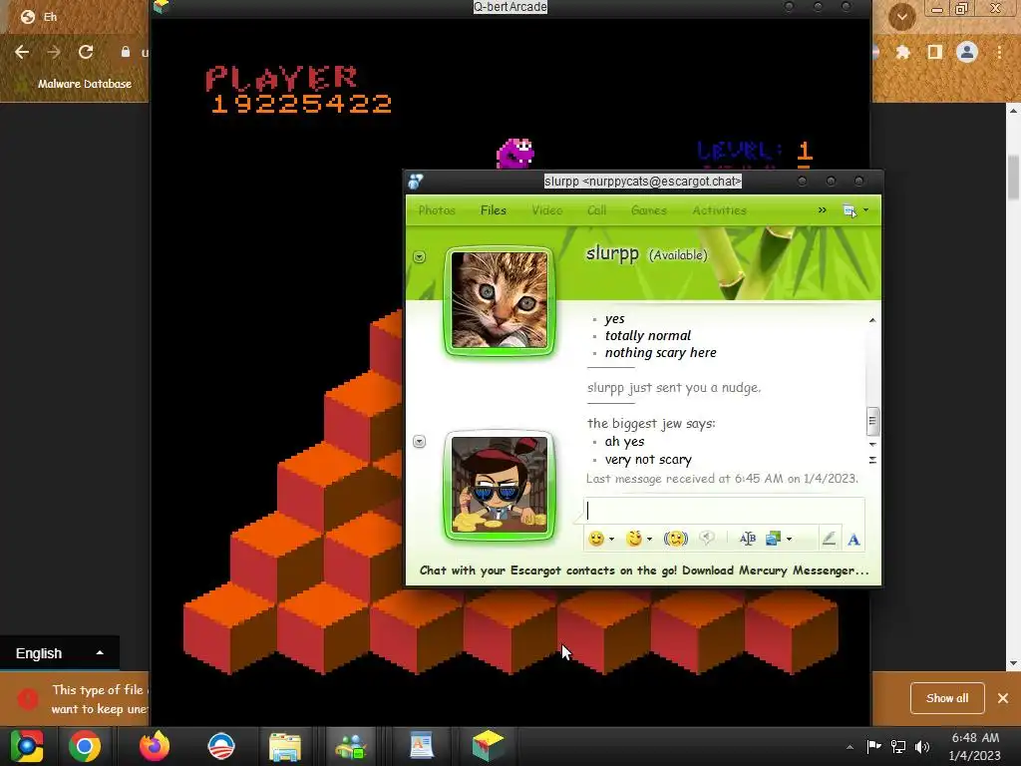Switch to Q-bert cube taskbar button
The height and width of the screenshot is (766, 1021).
coord(489,746)
